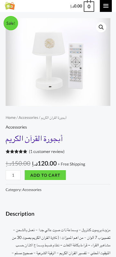Open the Accessories label above product title
Image resolution: width=116 pixels, height=257 pixels.
16,127
